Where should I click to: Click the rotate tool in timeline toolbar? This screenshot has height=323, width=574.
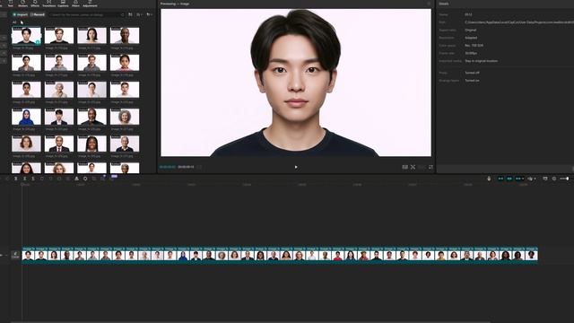coord(85,179)
